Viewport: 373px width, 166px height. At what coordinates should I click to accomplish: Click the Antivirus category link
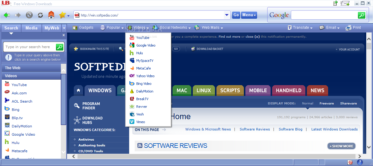86,140
